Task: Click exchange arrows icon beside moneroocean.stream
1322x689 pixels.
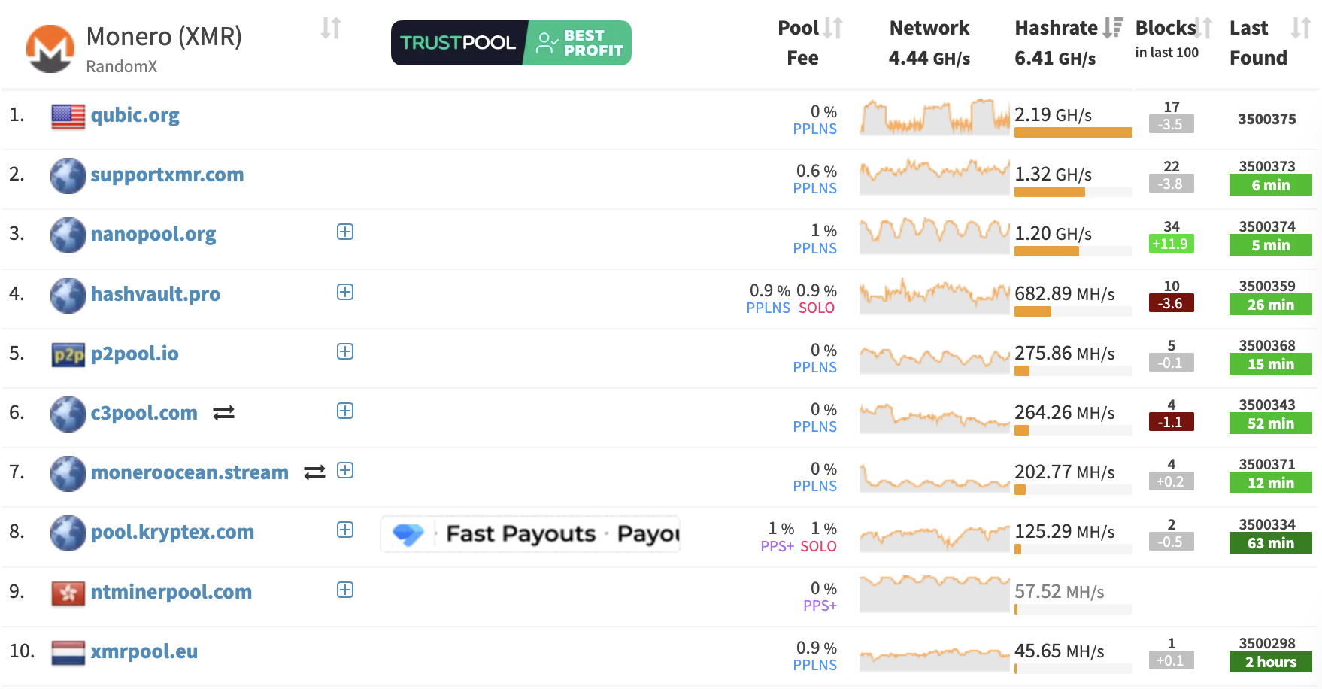Action: tap(314, 472)
